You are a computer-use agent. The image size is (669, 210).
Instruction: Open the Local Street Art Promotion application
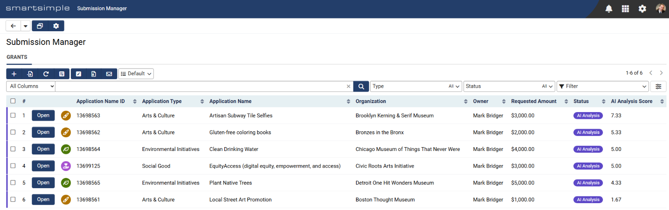[43, 199]
